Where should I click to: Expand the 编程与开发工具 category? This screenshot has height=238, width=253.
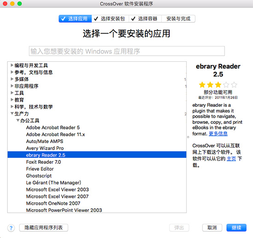coord(12,65)
